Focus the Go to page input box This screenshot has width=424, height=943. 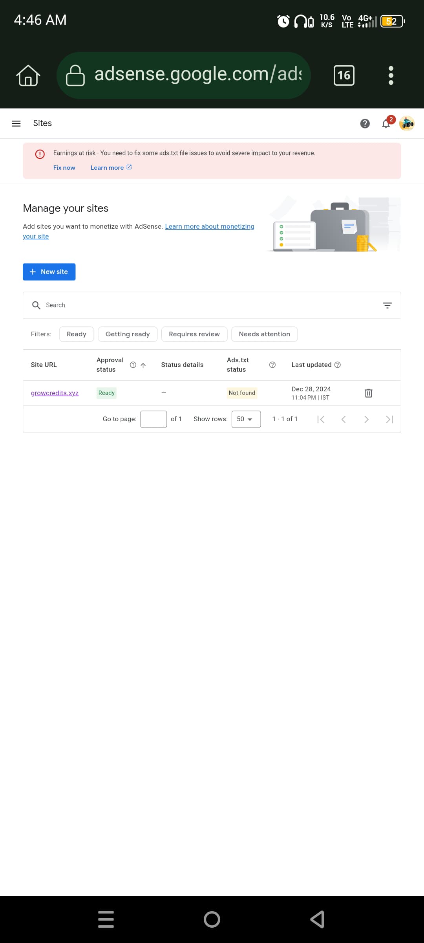(154, 419)
